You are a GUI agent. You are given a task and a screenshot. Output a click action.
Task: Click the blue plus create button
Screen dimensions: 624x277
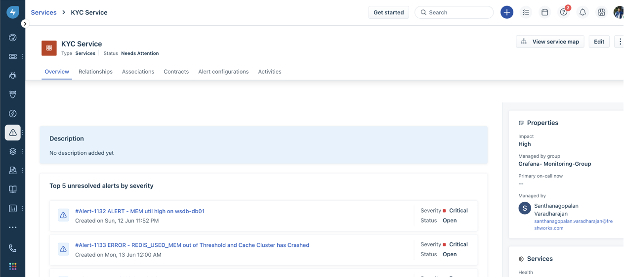point(507,12)
